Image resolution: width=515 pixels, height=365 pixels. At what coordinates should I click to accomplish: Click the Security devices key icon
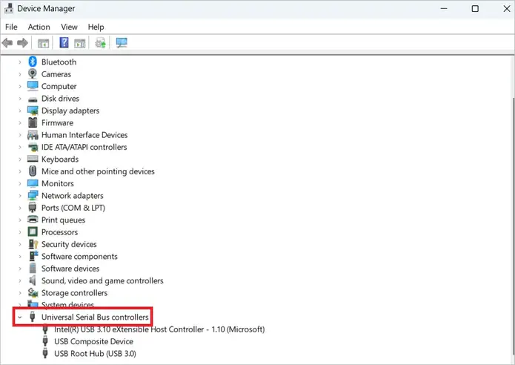click(x=33, y=244)
